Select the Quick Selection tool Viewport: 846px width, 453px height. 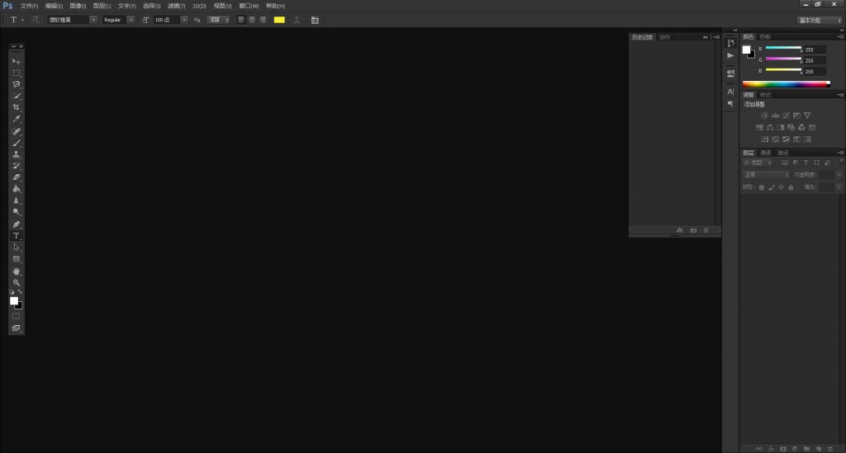17,96
